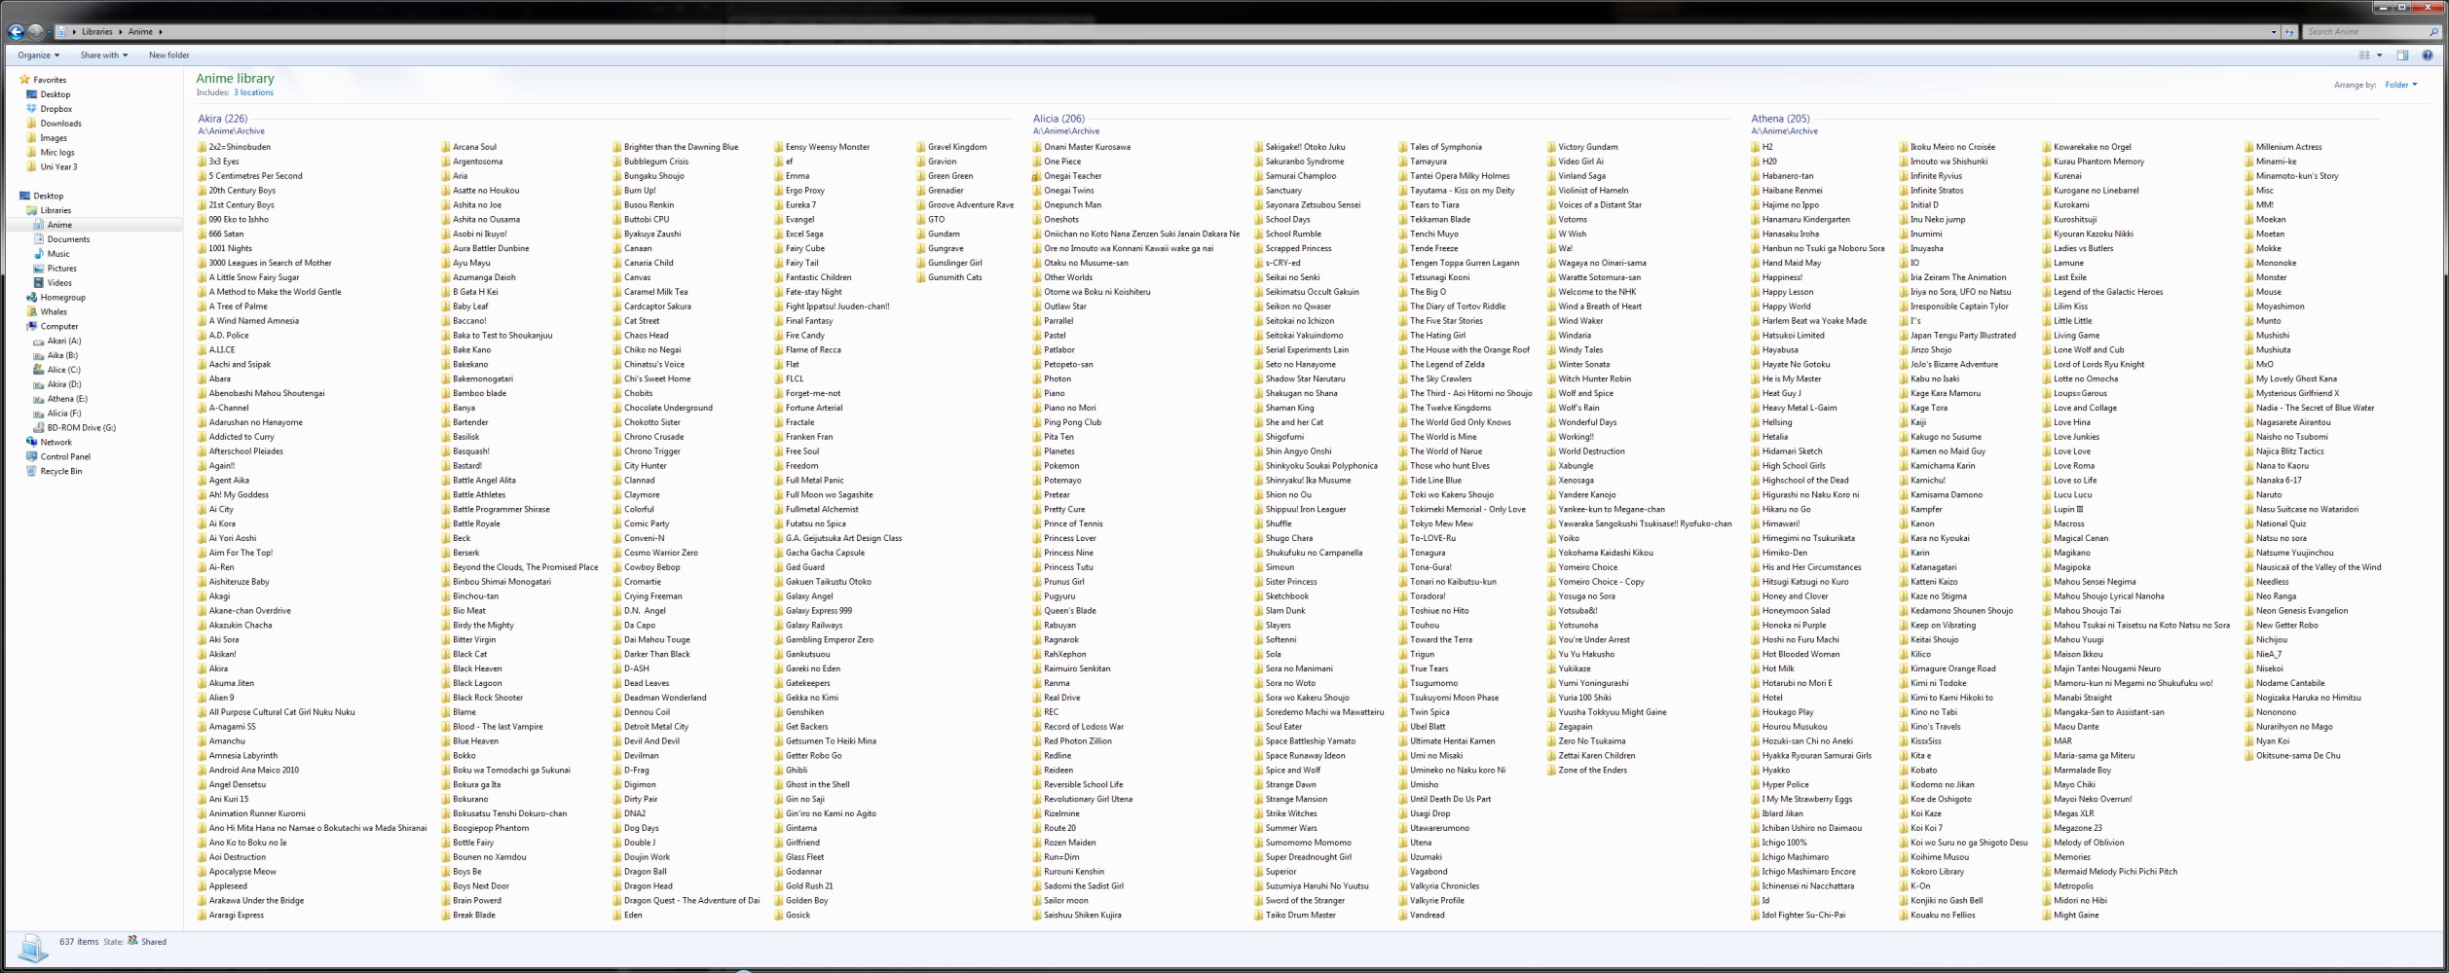This screenshot has width=2449, height=973.
Task: Open the Share with dropdown
Action: coord(103,55)
